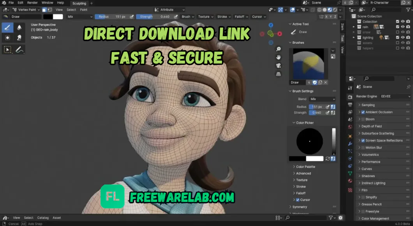The width and height of the screenshot is (413, 226).
Task: Open the Material properties red sphere icon
Action: point(350,181)
